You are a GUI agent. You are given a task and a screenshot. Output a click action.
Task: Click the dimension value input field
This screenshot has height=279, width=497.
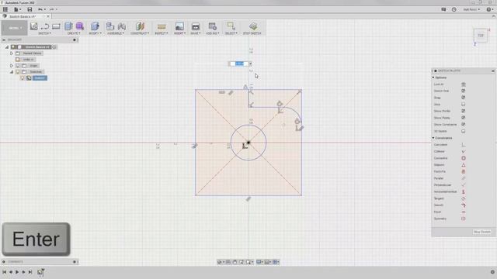pos(239,64)
